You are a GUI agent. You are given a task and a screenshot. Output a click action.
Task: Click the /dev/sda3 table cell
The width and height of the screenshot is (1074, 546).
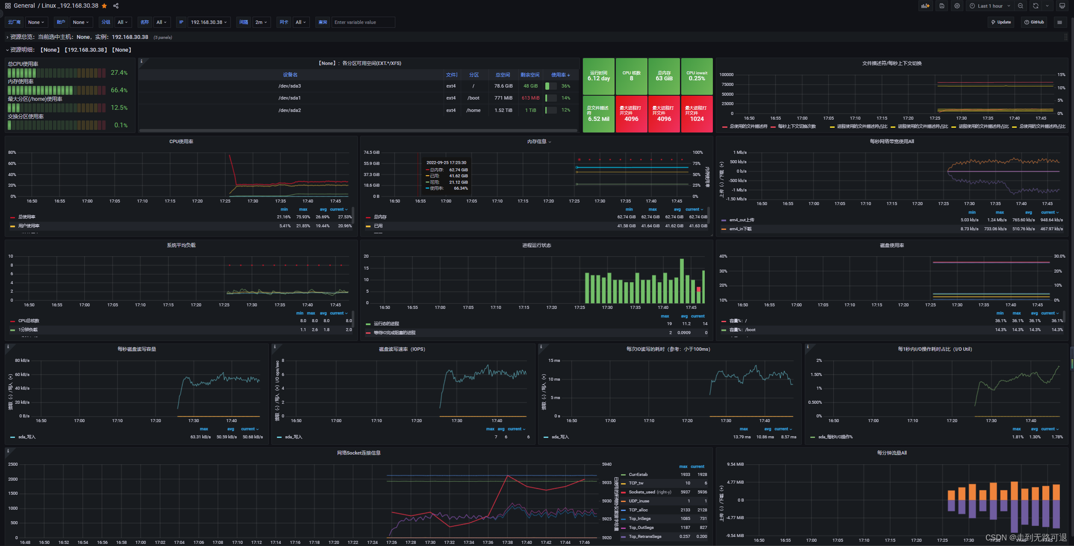pos(290,86)
